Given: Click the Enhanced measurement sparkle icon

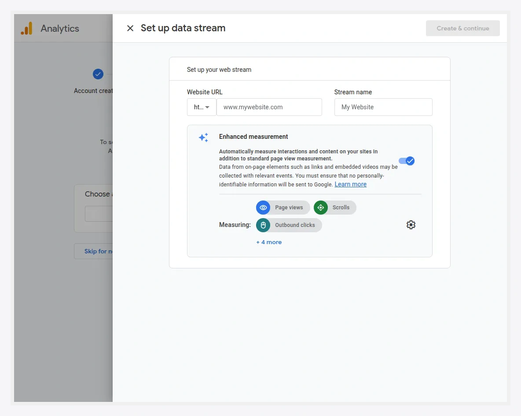Looking at the screenshot, I should [x=203, y=137].
